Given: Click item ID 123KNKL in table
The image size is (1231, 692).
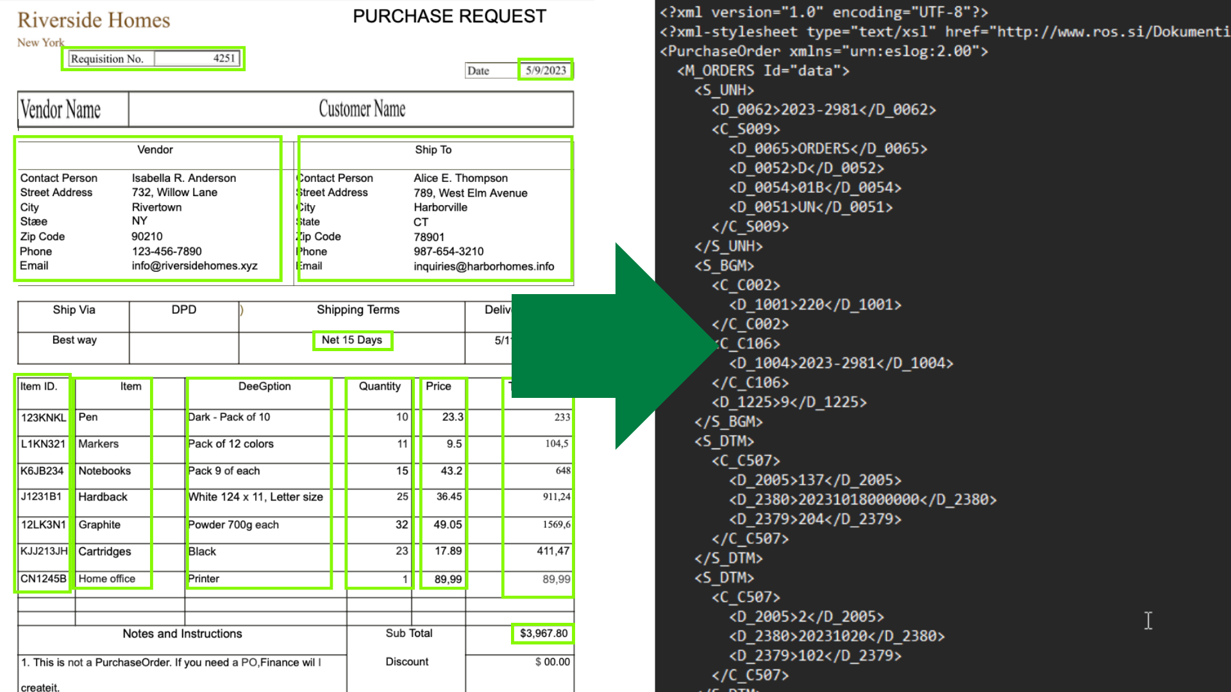Looking at the screenshot, I should tap(43, 418).
